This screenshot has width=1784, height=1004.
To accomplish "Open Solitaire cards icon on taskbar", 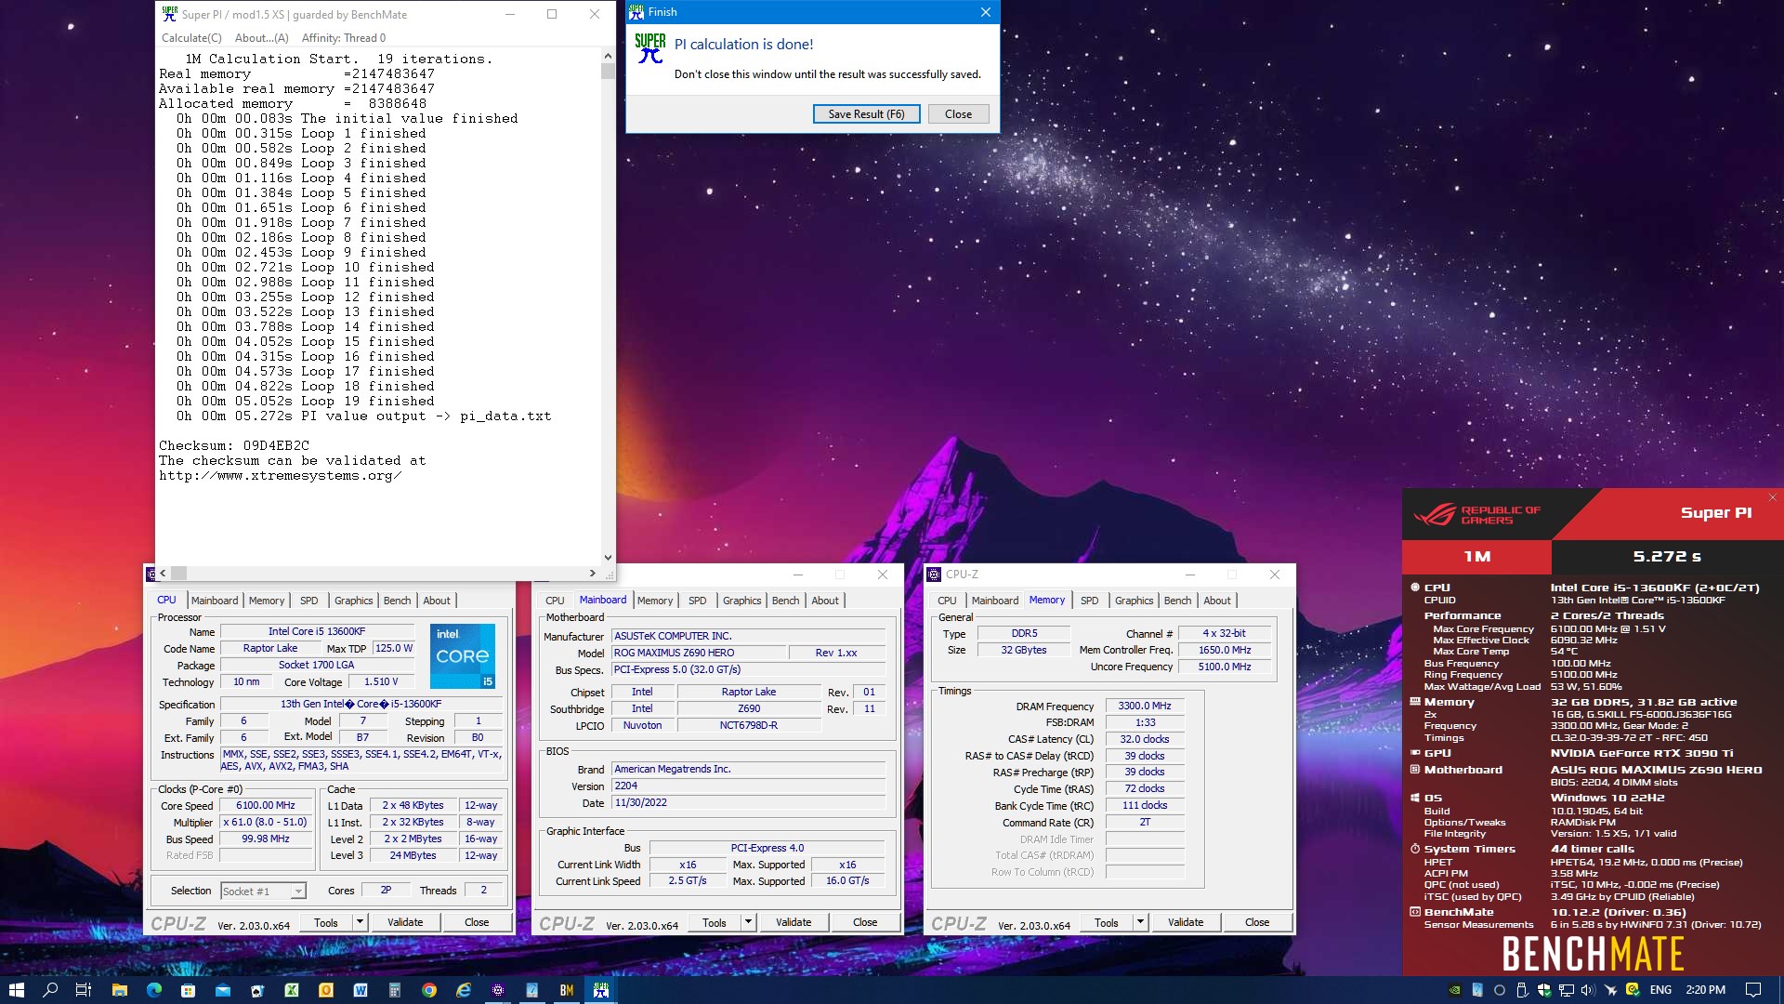I will pyautogui.click(x=256, y=990).
